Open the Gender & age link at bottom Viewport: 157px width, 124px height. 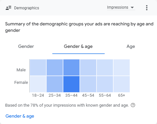(x=20, y=116)
